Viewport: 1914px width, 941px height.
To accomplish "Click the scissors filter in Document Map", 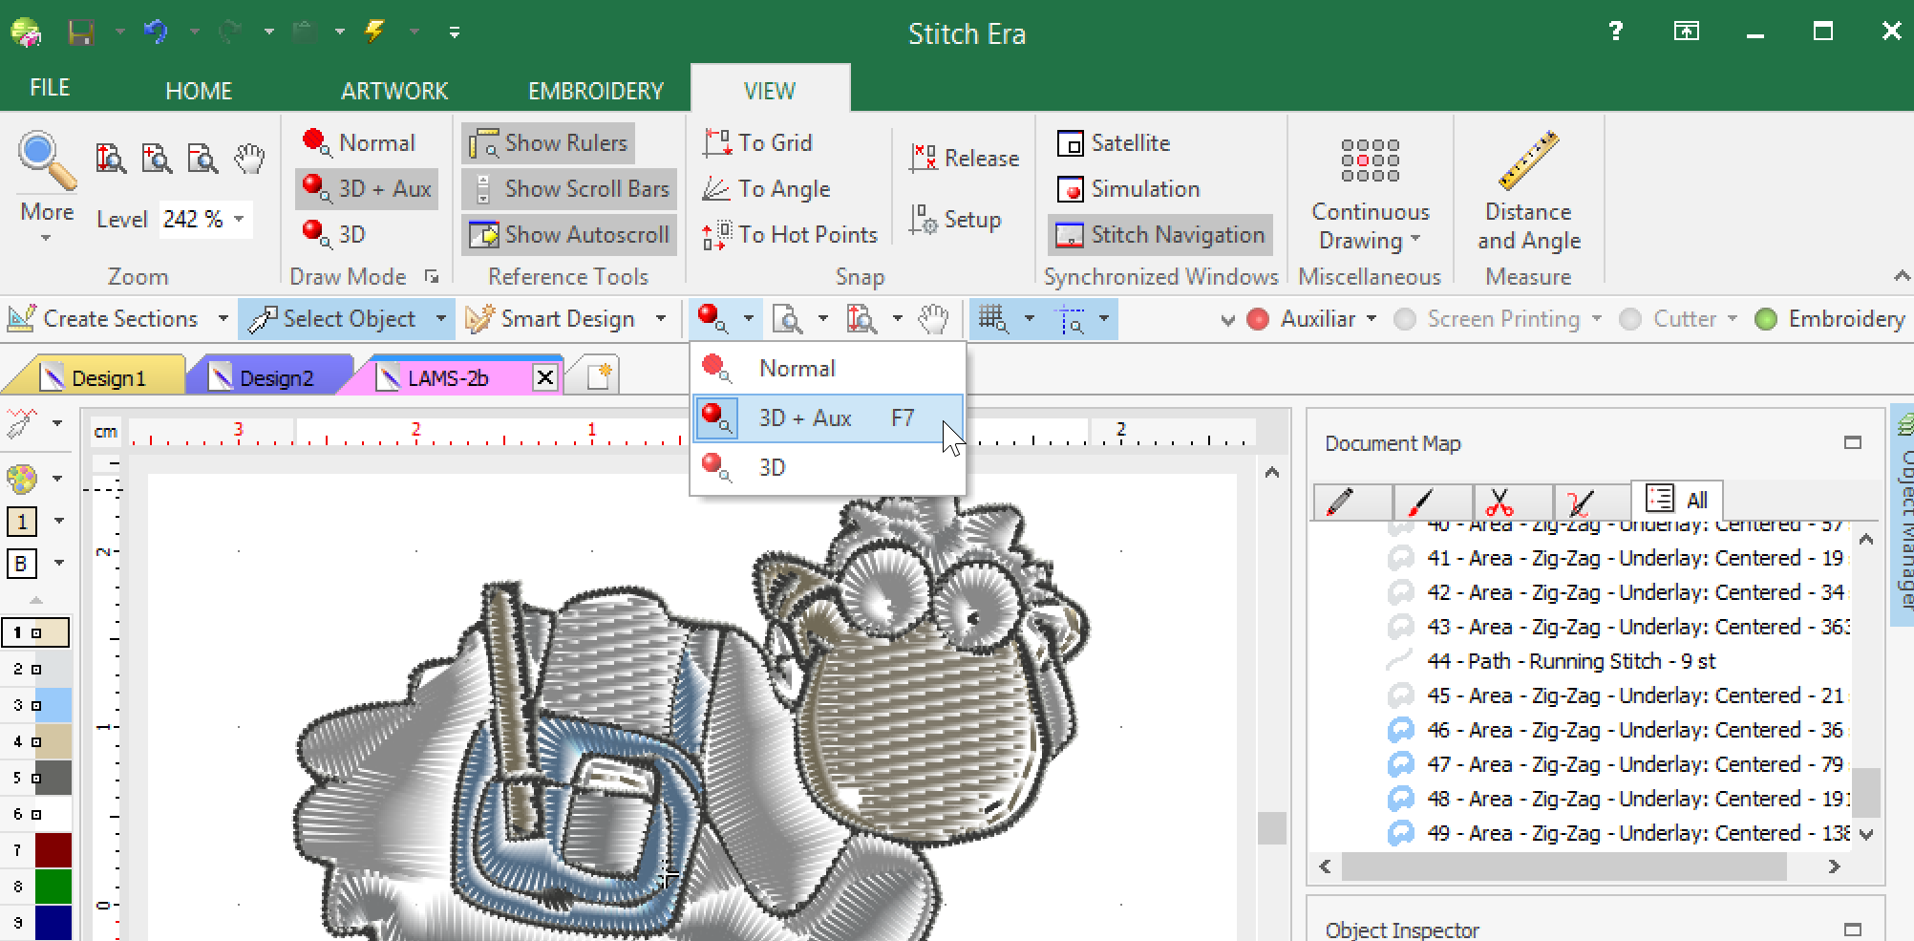I will (1499, 501).
